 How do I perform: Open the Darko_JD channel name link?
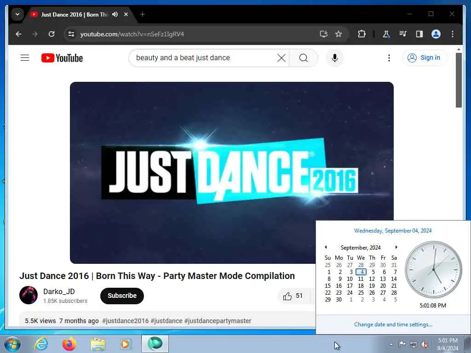pos(59,291)
